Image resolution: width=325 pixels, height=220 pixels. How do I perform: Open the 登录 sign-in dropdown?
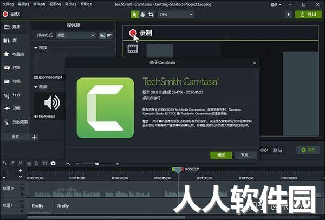click(x=276, y=4)
